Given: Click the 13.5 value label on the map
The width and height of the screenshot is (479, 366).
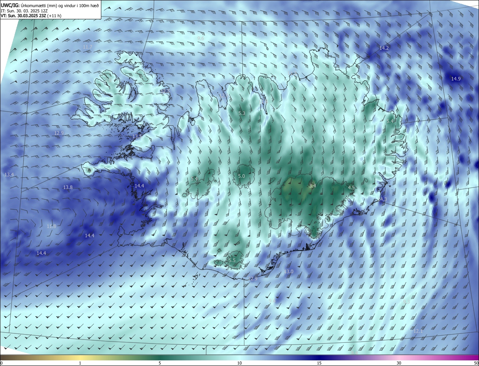Looking at the screenshot, I should [x=137, y=137].
